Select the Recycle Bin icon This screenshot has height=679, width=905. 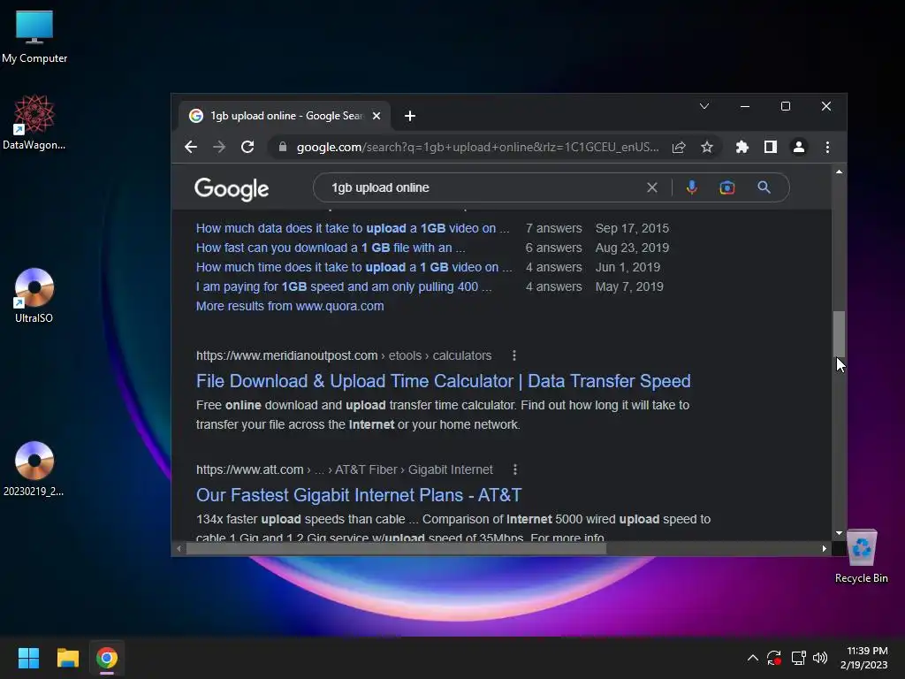pos(861,556)
